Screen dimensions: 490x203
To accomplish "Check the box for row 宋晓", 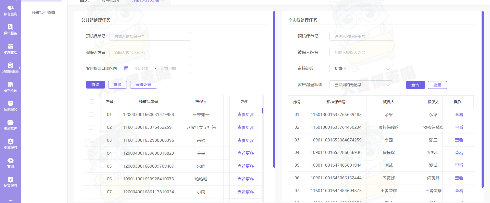I will (x=91, y=166).
